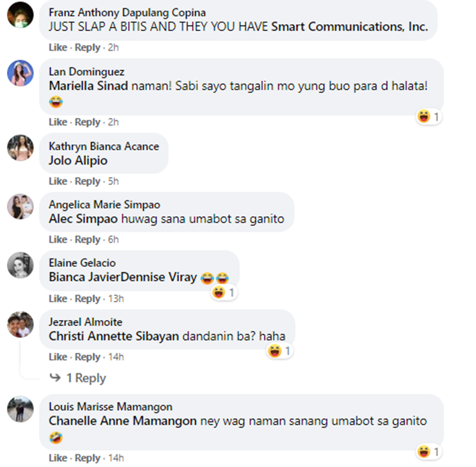Open Kathryn Bianca Acance's avatar
476x467 pixels.
[x=20, y=148]
